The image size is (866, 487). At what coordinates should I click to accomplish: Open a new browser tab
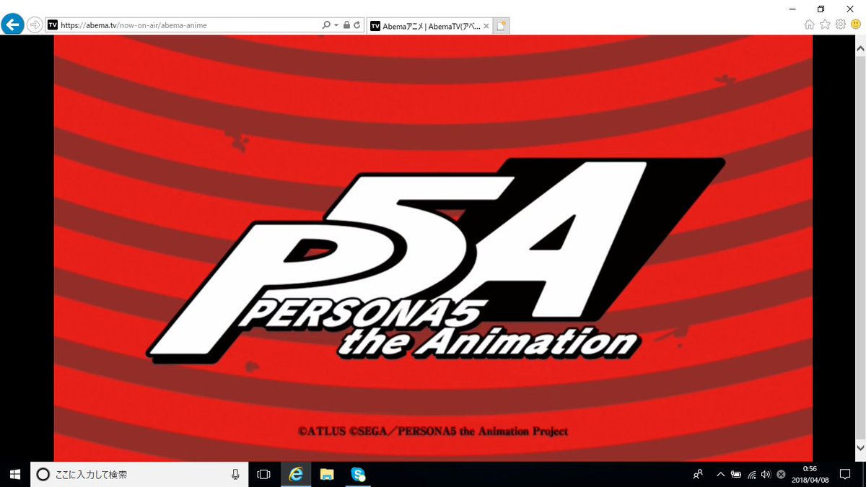(x=502, y=25)
